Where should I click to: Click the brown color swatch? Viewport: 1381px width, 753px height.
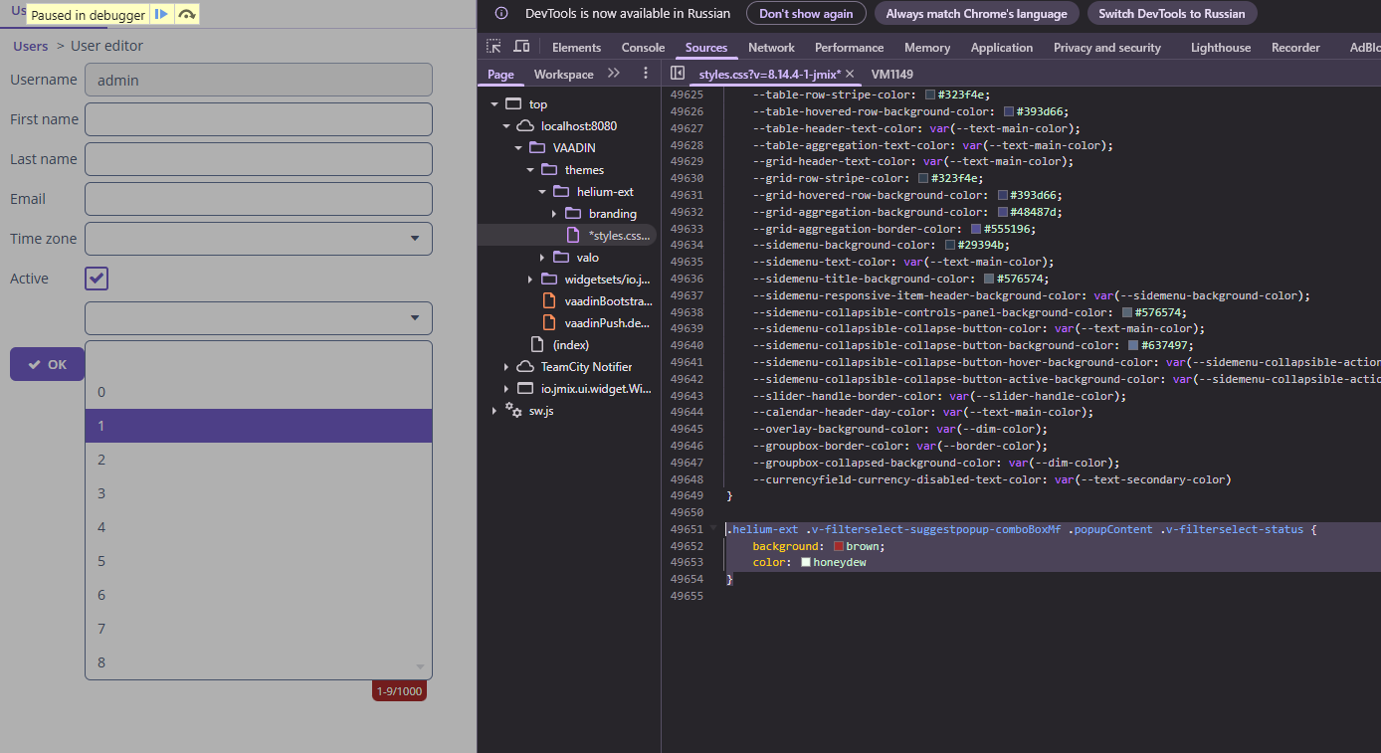click(839, 546)
